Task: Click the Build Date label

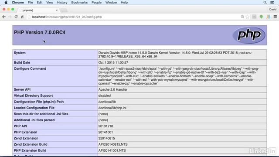Action: coord(22,62)
